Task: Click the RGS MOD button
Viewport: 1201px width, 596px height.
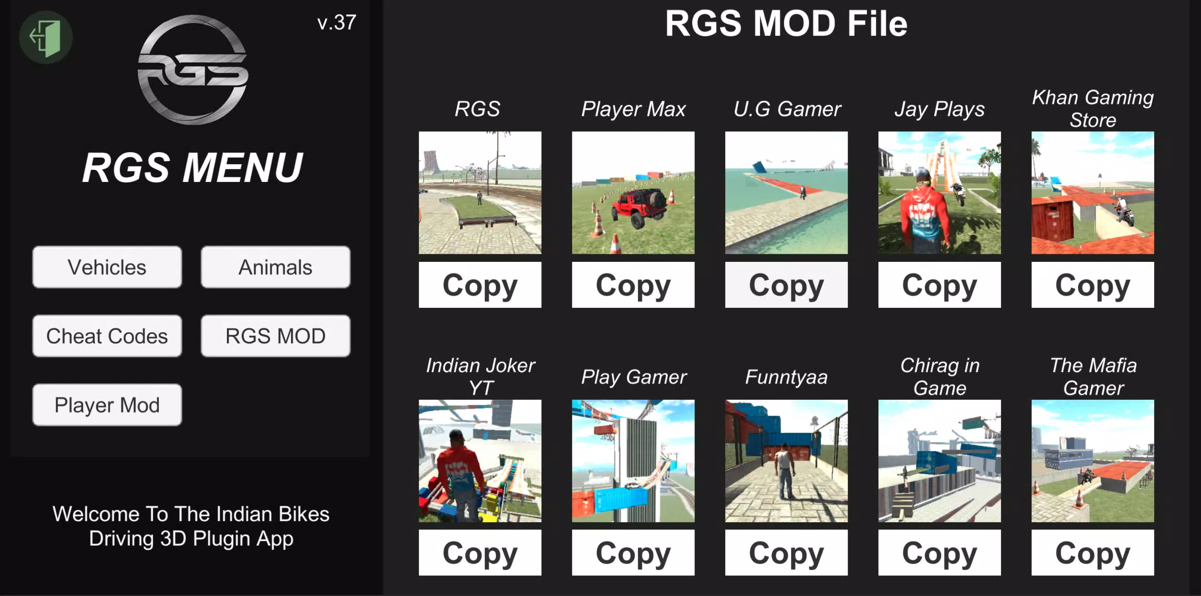Action: 275,336
